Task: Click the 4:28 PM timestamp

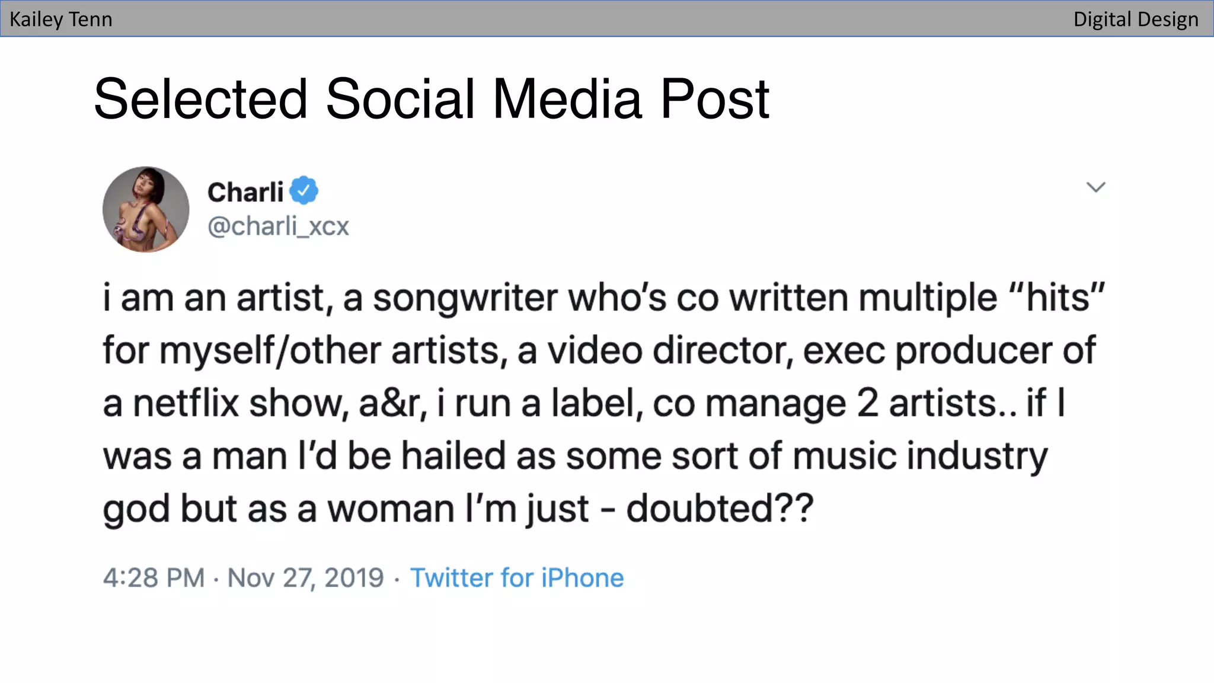Action: (x=154, y=578)
